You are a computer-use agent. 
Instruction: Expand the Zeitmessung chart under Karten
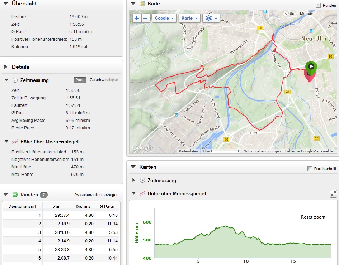tap(134, 180)
